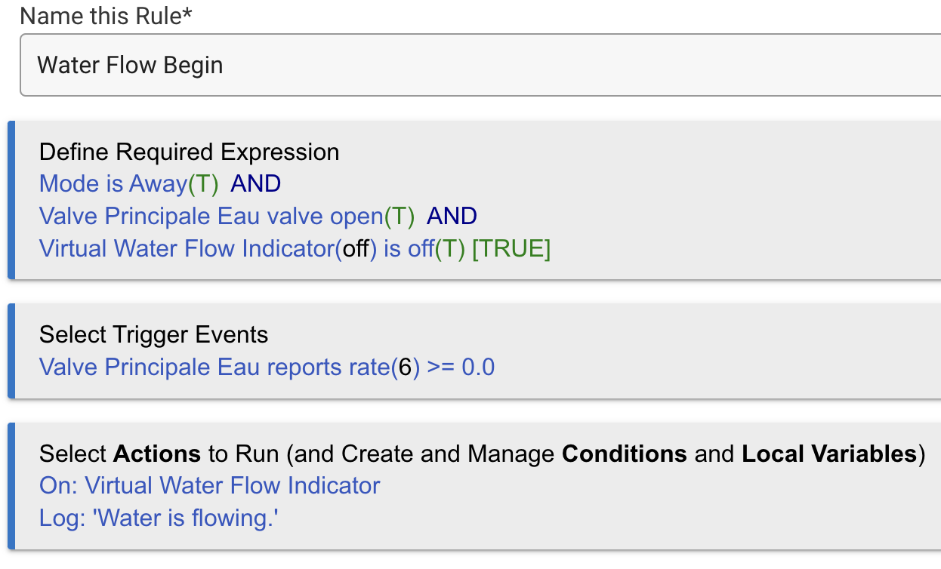Open 'Mode is Away' expression condition
Screen dimensions: 941x569
113,183
